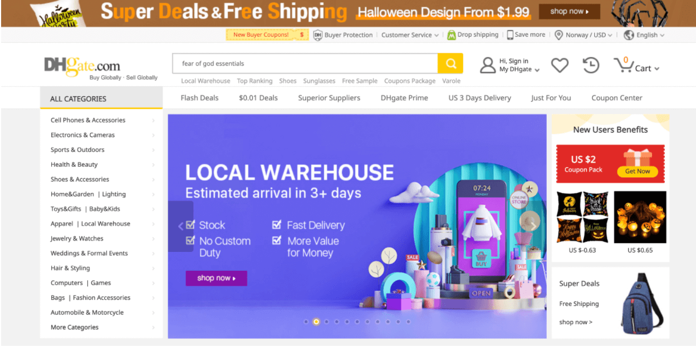The image size is (696, 347).
Task: Open browsing history clock icon
Action: 591,65
